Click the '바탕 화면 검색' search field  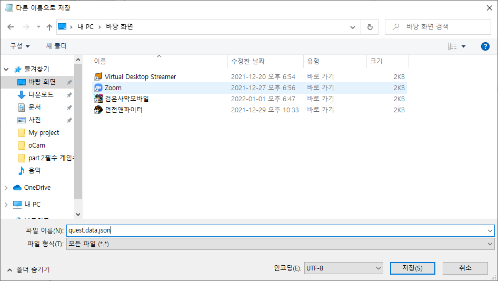point(438,27)
